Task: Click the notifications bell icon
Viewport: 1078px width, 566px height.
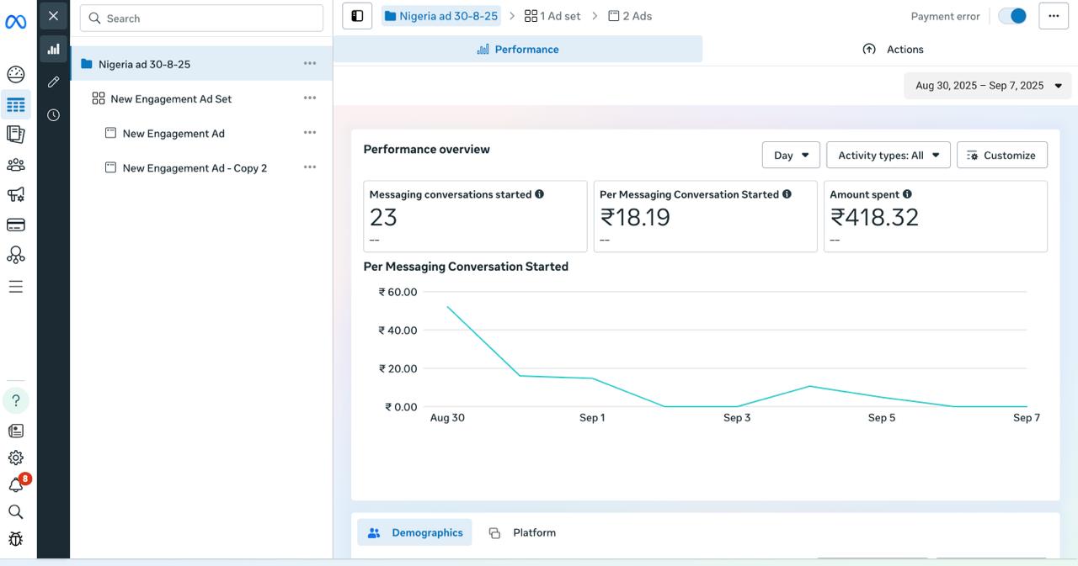Action: [15, 485]
